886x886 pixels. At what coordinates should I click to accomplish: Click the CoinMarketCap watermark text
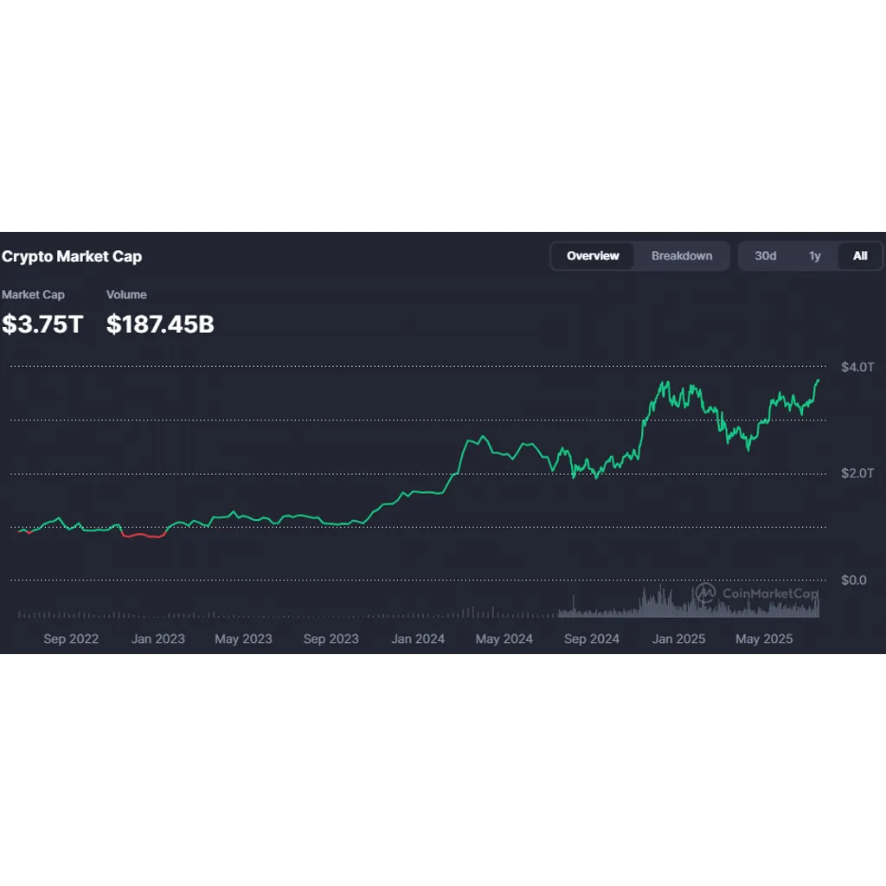[770, 594]
